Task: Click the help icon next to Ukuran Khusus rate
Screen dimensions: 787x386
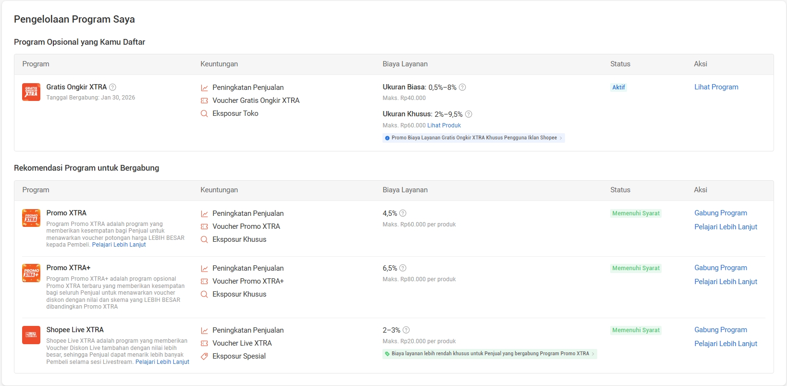Action: point(468,114)
